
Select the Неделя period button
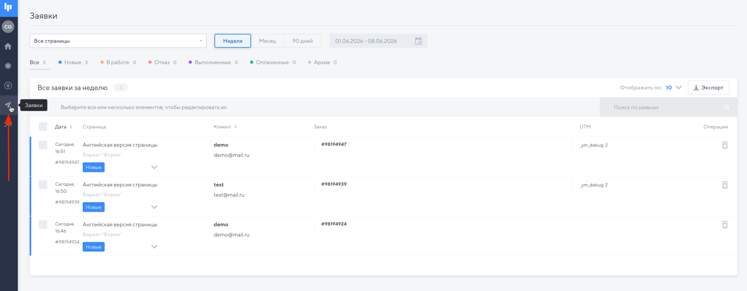pos(233,41)
